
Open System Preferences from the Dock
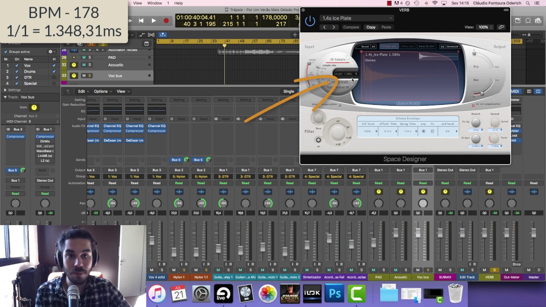pyautogui.click(x=201, y=293)
